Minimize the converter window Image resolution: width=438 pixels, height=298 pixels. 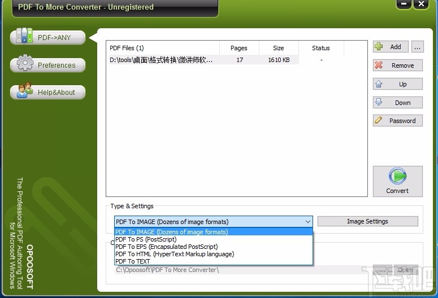404,4
